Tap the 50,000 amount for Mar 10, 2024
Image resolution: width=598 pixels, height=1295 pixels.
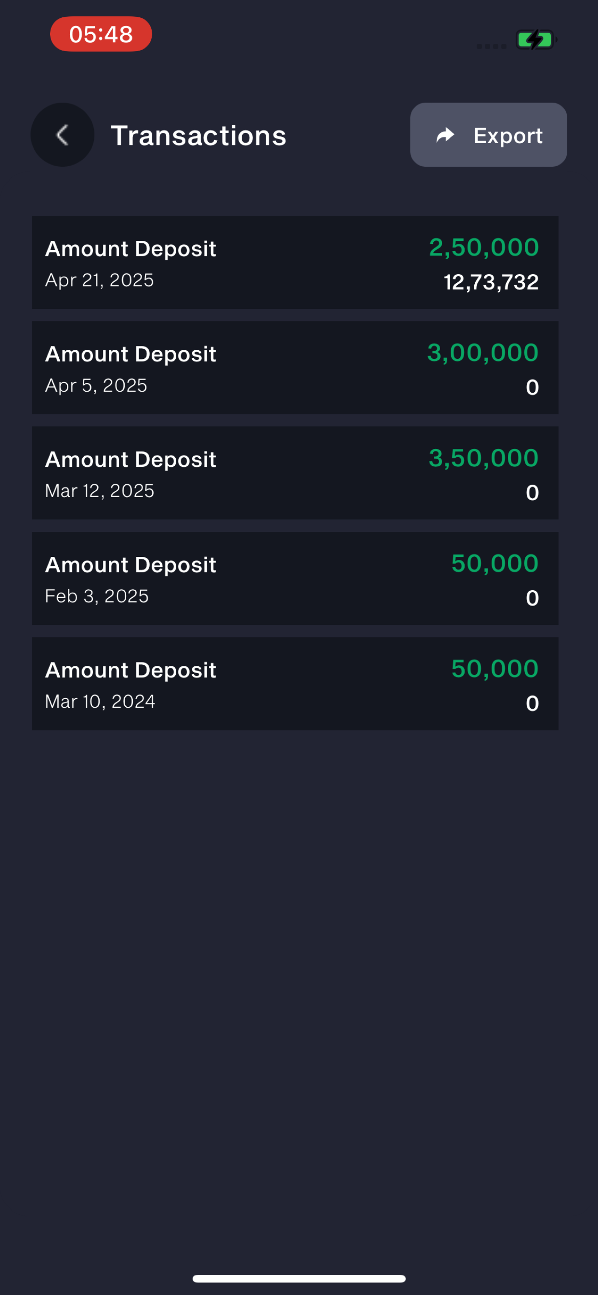click(x=495, y=669)
